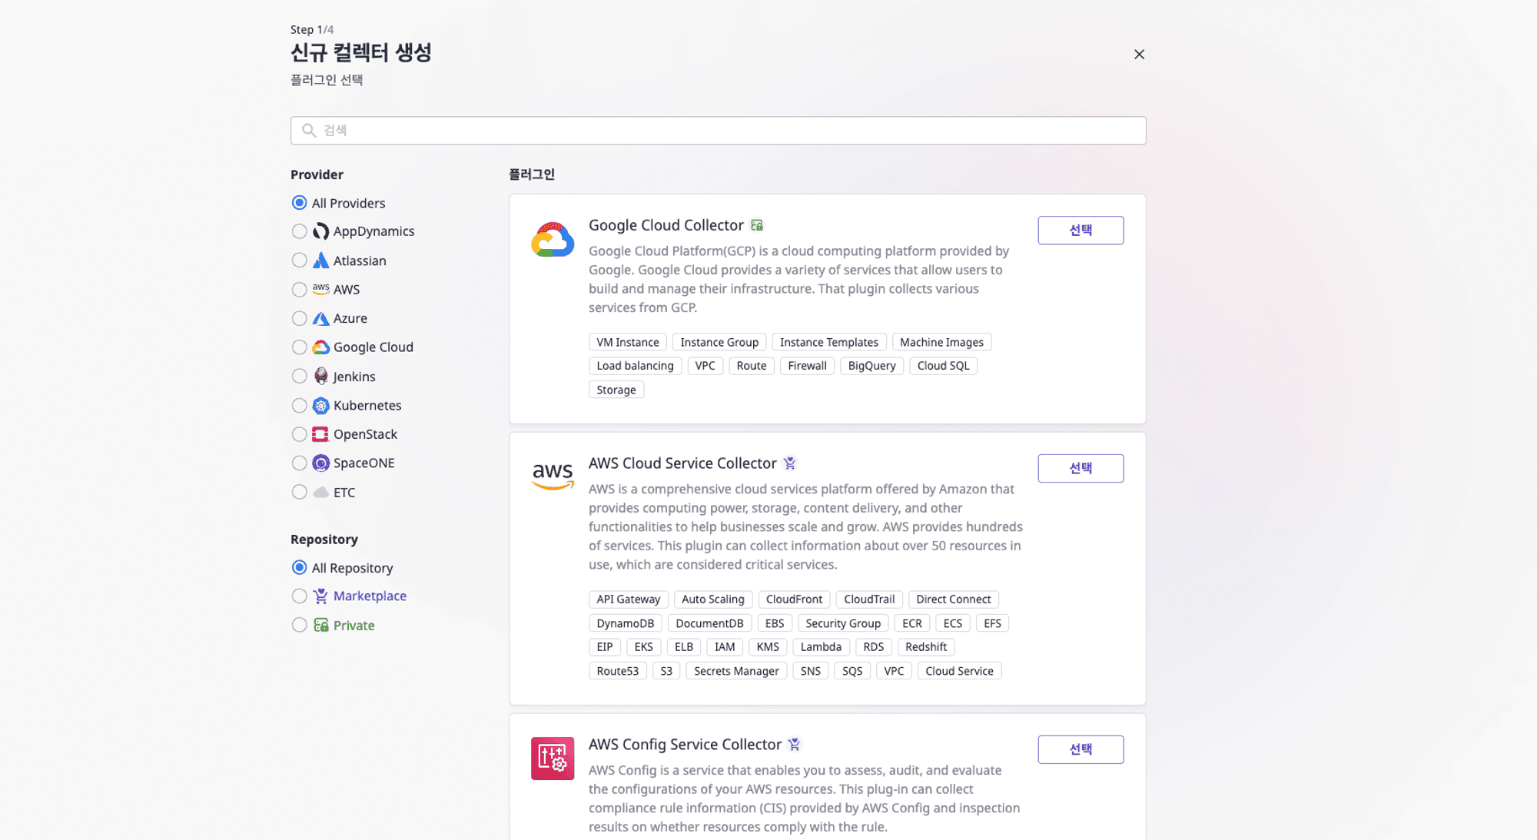Click the Route53 tag

pyautogui.click(x=618, y=671)
